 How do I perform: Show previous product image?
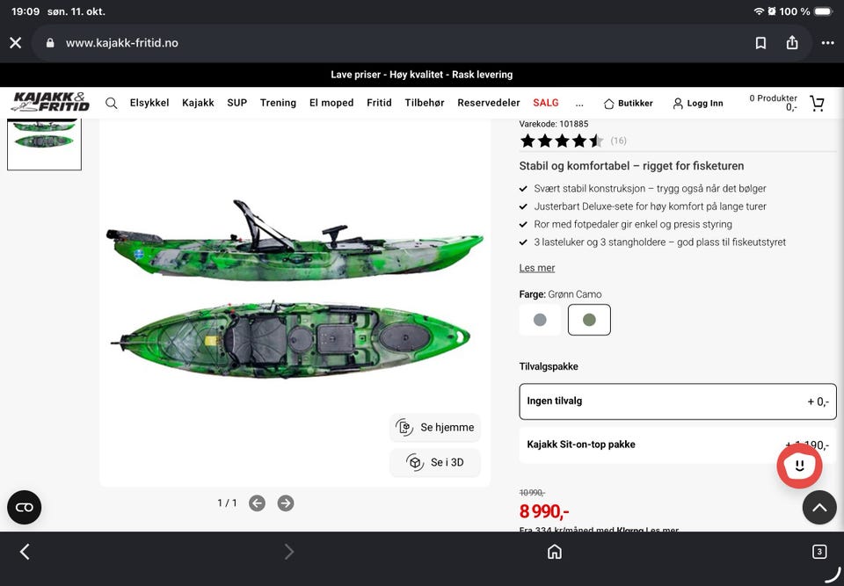tap(258, 503)
